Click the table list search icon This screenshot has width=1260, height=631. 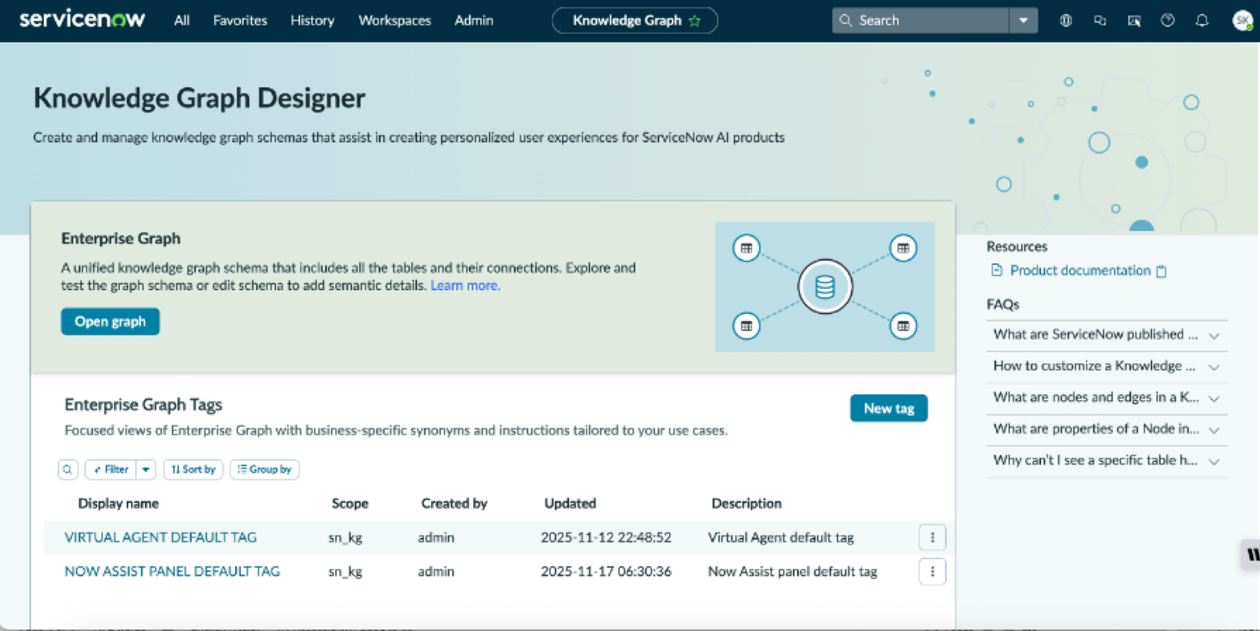(x=68, y=469)
